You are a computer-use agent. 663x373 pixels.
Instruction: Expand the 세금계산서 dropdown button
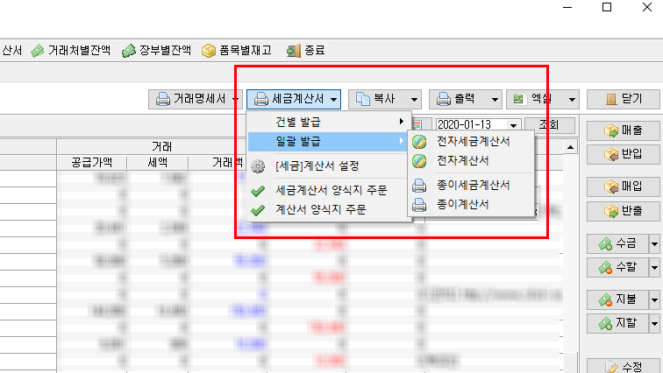295,98
